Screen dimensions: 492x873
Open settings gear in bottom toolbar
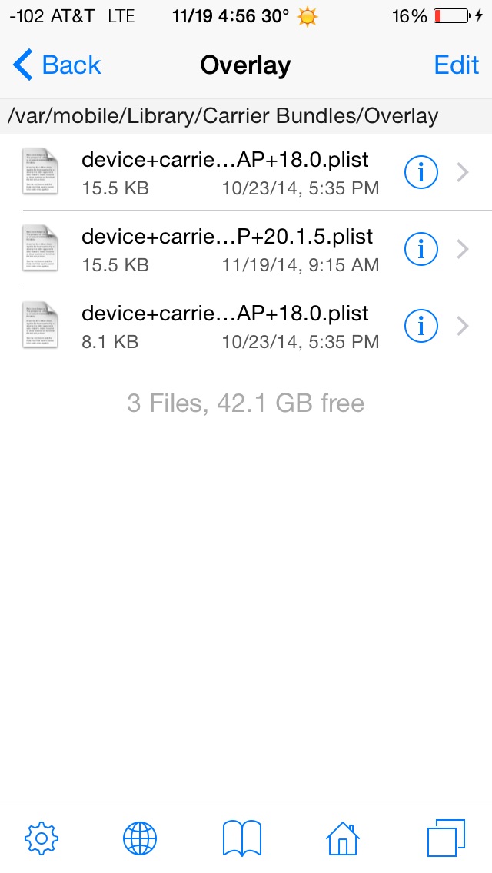pyautogui.click(x=42, y=838)
